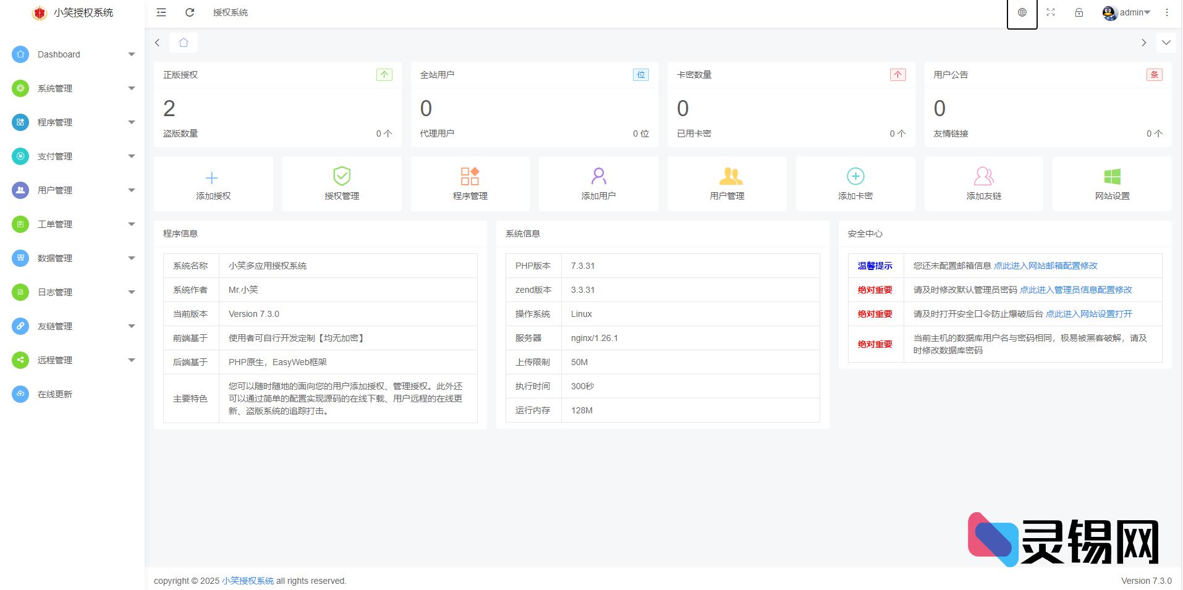Screen dimensions: 1183x590
Task: Click the 添加卡密 plus-circle icon
Action: pyautogui.click(x=855, y=177)
